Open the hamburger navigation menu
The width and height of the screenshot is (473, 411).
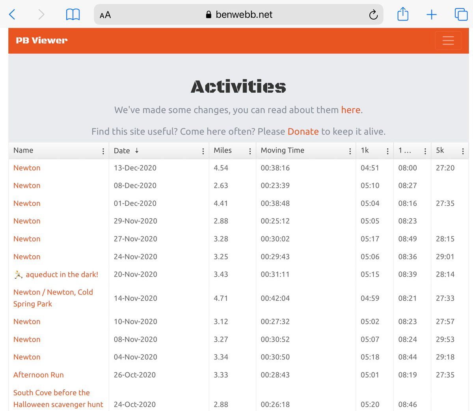point(448,41)
